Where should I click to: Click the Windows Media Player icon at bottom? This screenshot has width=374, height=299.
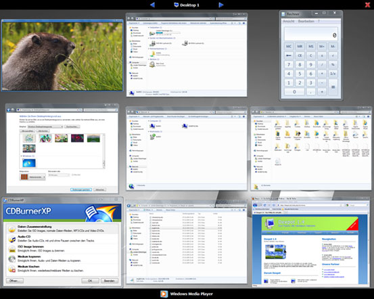[164, 294]
